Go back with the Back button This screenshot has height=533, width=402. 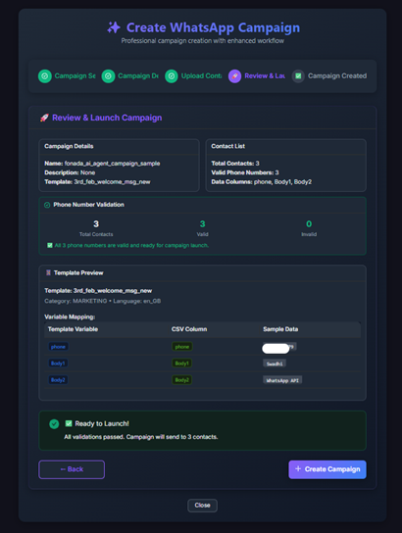tap(72, 469)
